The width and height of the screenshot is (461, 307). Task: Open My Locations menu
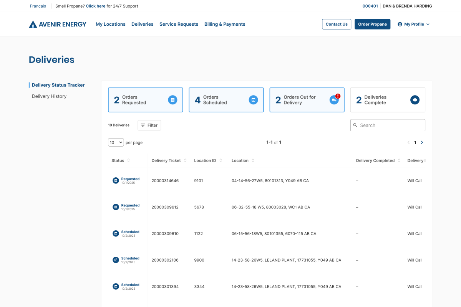coord(111,24)
